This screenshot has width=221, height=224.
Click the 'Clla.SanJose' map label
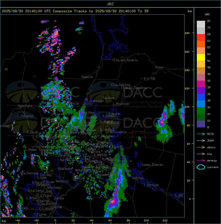tap(121, 85)
